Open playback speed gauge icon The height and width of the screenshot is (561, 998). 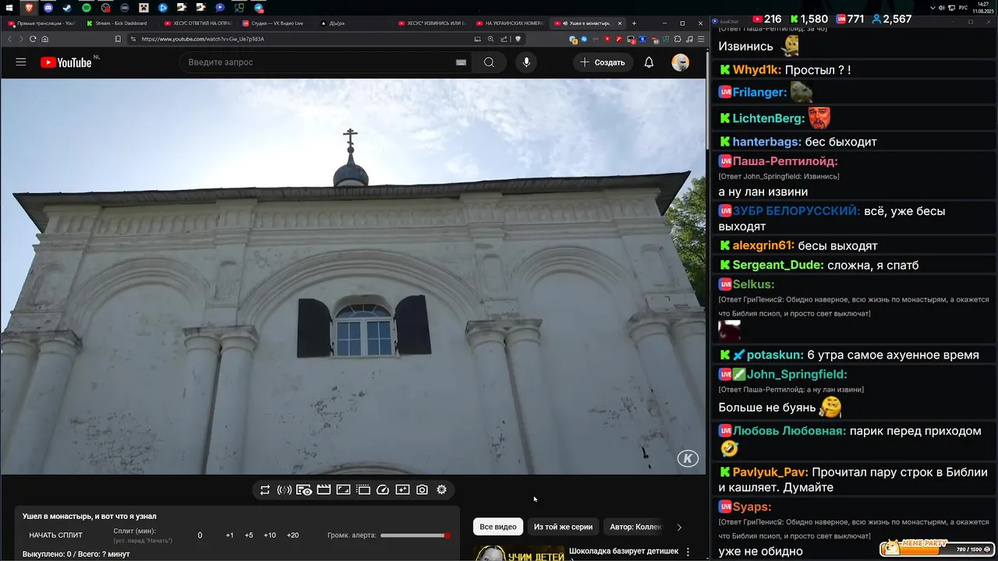[x=383, y=490]
